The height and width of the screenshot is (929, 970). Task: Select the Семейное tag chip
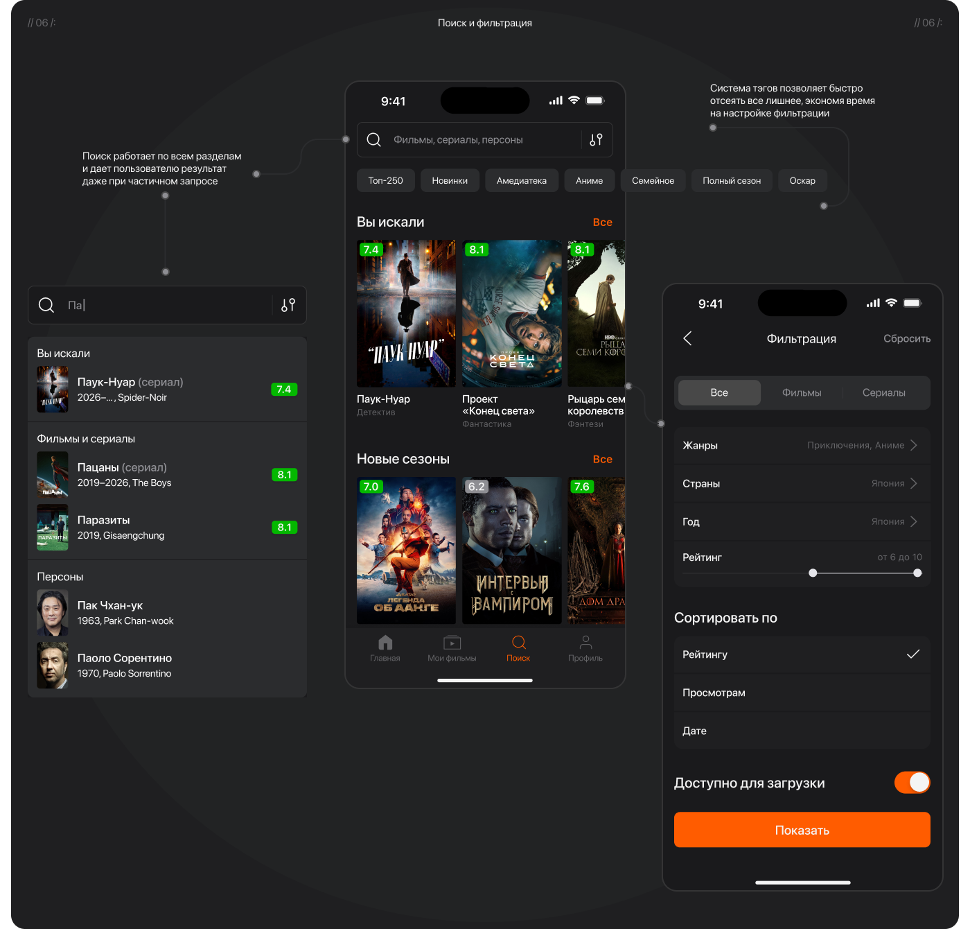pyautogui.click(x=653, y=180)
